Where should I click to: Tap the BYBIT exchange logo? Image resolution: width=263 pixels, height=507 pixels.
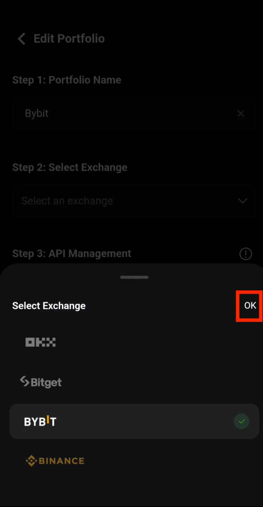40,421
